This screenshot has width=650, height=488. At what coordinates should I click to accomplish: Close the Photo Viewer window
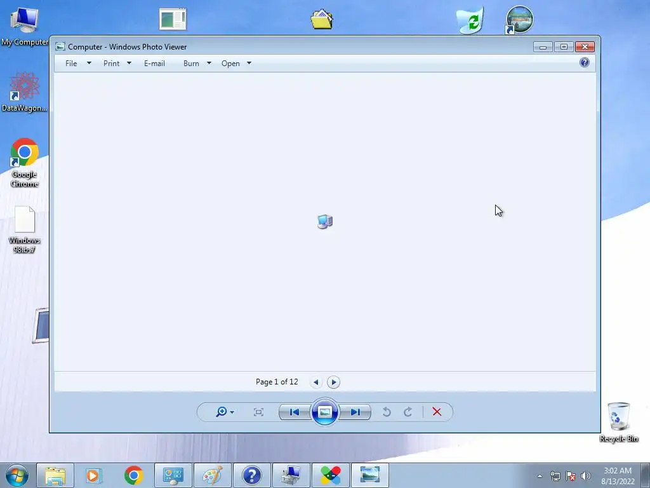point(585,47)
